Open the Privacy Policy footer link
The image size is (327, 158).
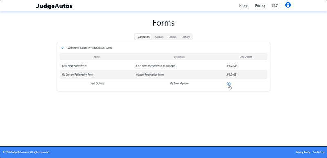coord(303,152)
